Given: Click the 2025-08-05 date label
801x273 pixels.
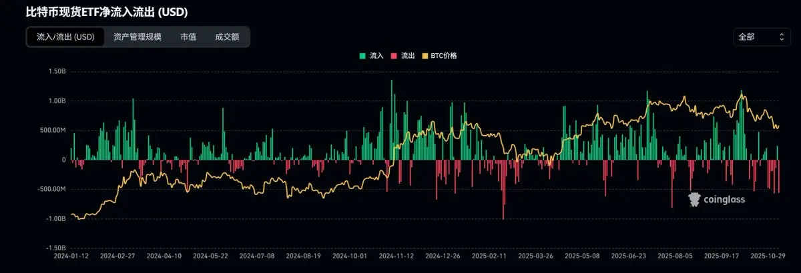Looking at the screenshot, I should 674,255.
